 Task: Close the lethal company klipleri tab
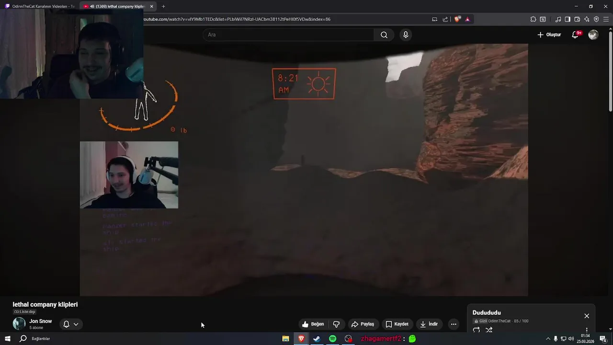coord(152,6)
